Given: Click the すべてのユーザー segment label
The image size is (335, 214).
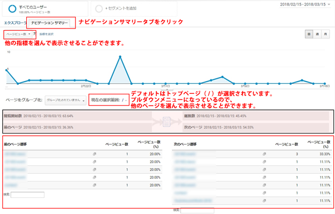Looking at the screenshot, I should (x=33, y=7).
